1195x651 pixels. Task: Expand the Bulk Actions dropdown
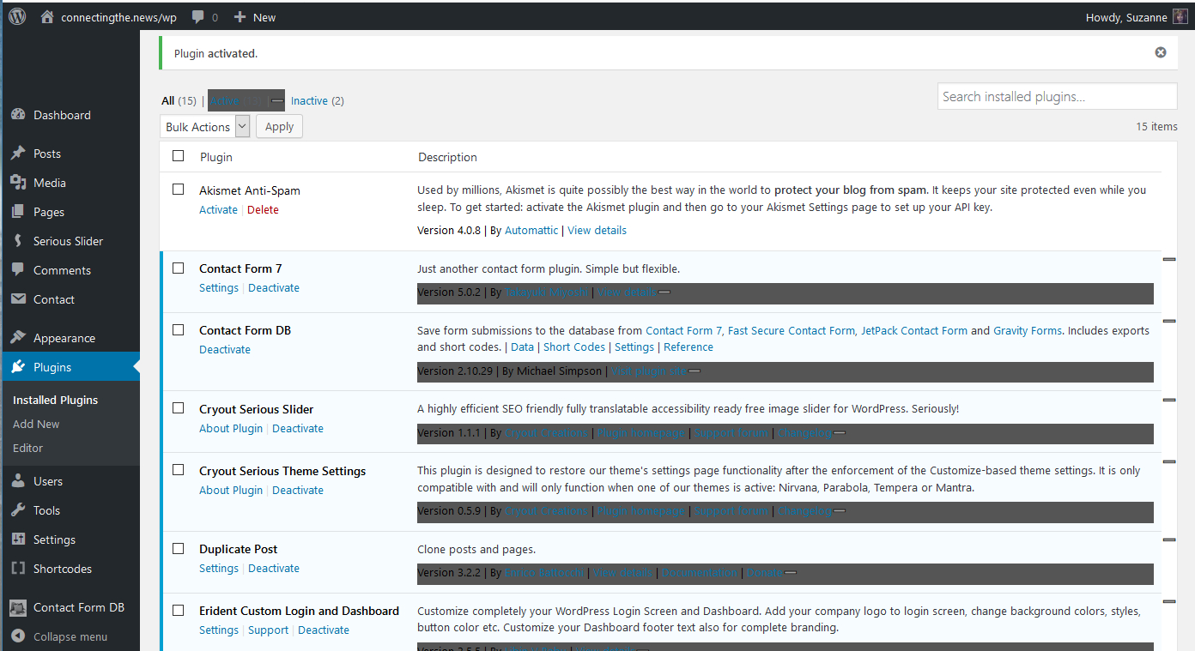click(204, 127)
